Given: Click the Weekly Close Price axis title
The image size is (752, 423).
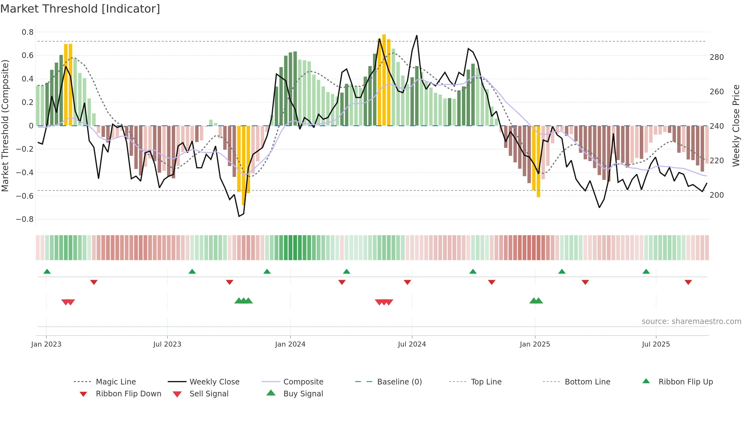Looking at the screenshot, I should [736, 125].
